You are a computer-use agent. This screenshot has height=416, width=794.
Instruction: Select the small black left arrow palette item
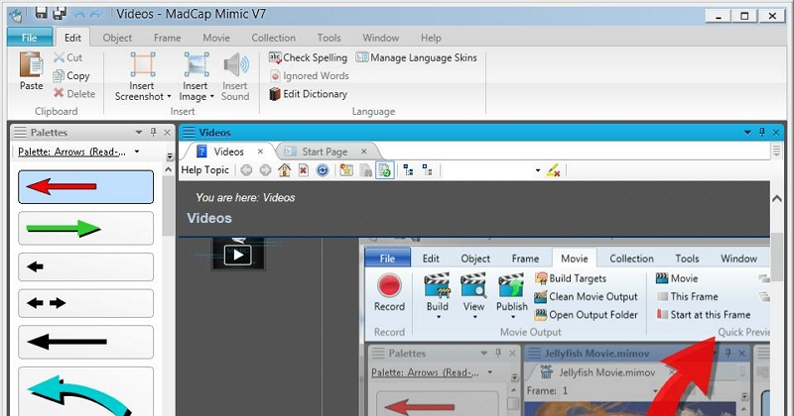pos(85,266)
